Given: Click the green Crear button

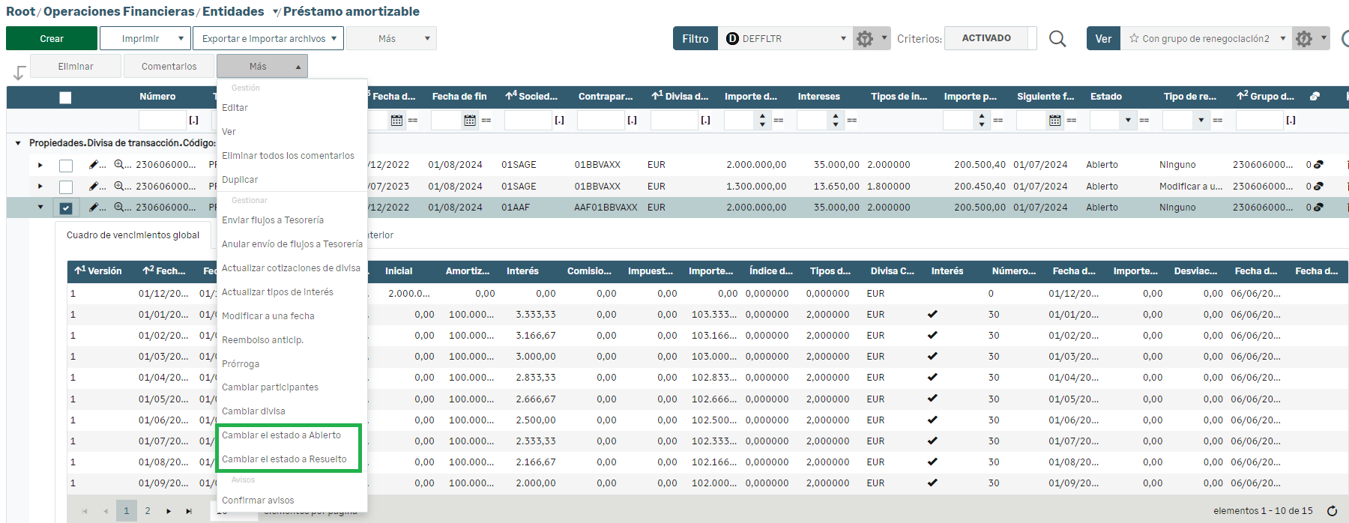Looking at the screenshot, I should [52, 38].
